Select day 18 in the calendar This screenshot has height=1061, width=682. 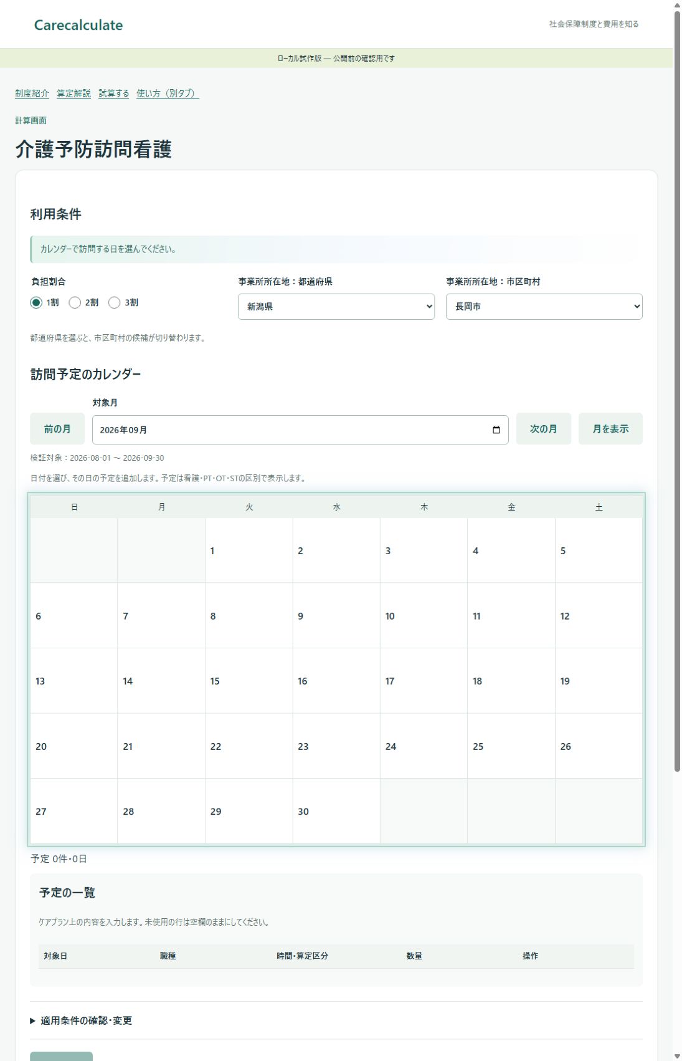[x=511, y=681]
